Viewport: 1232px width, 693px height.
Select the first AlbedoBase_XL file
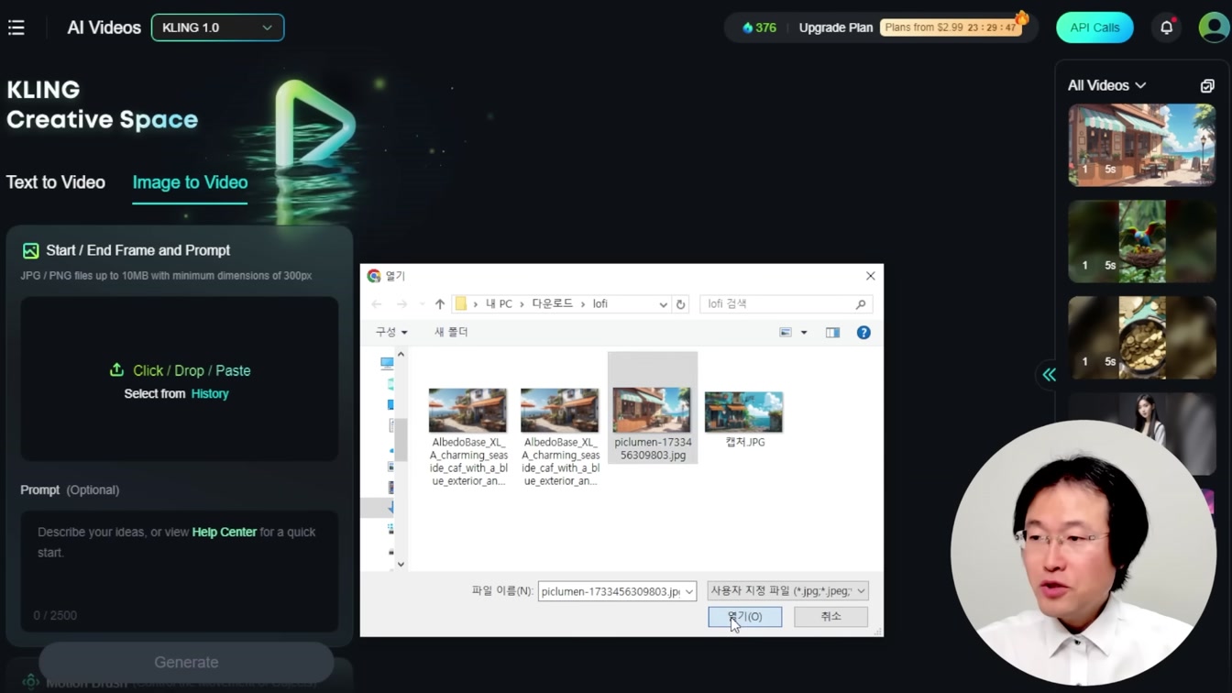click(x=468, y=436)
